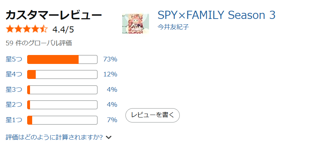Click the 2-star rating bar

click(x=62, y=105)
